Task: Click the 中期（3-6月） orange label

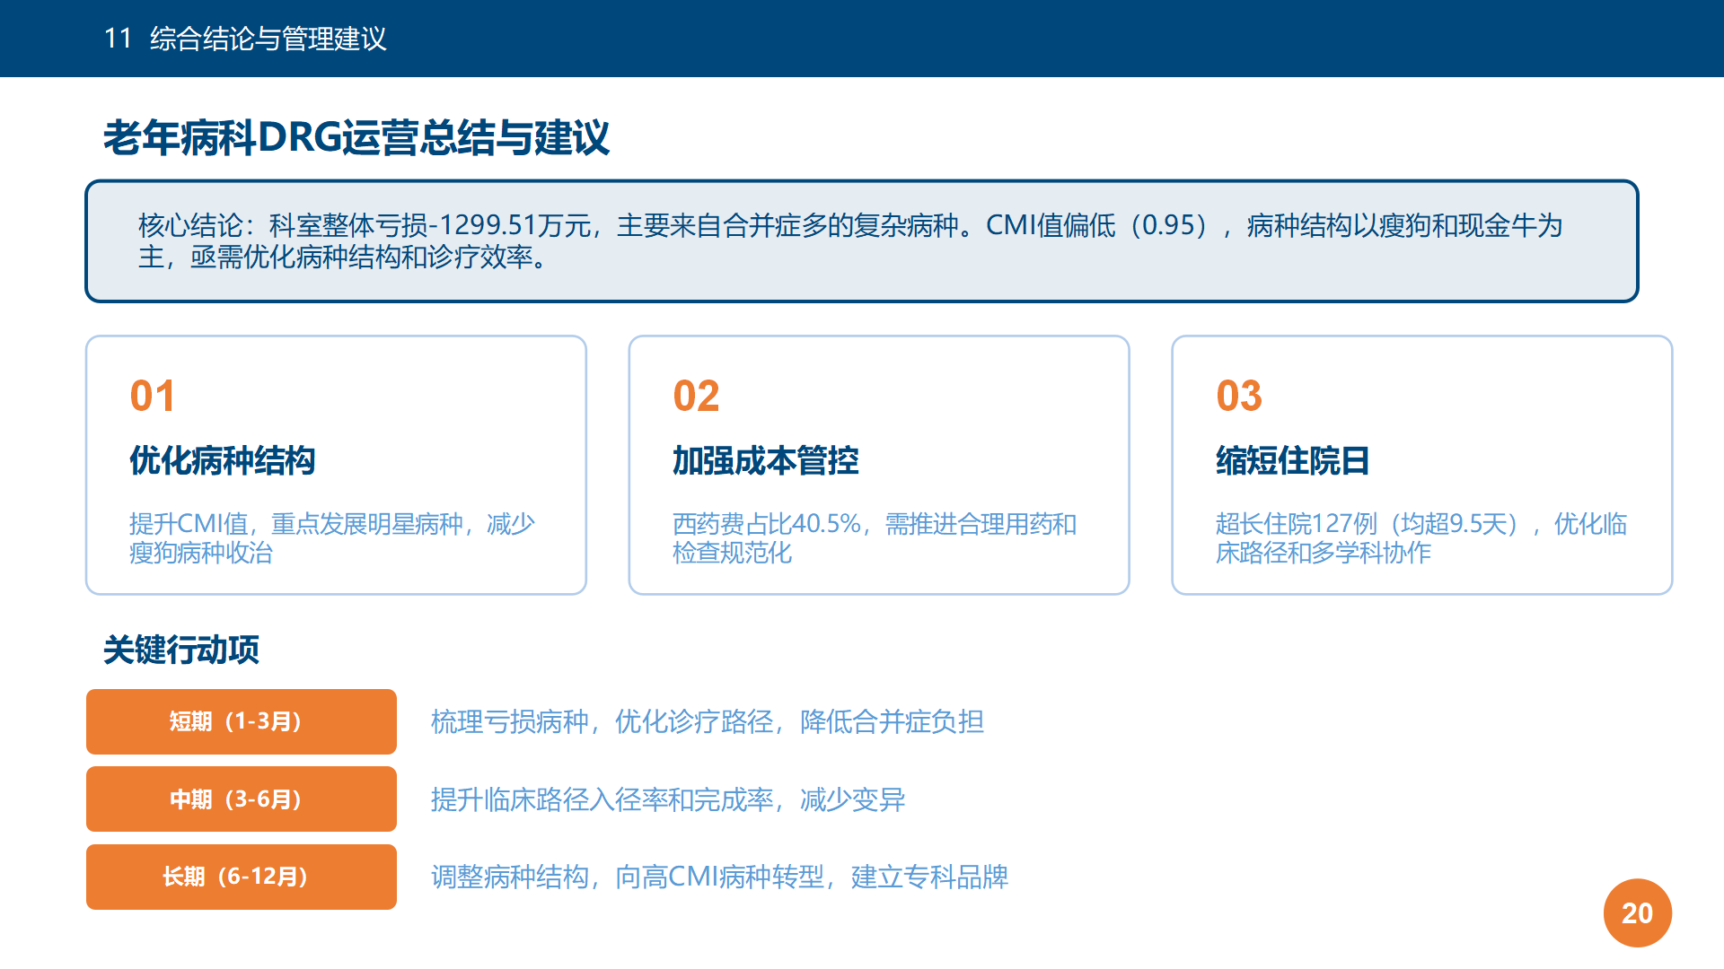Action: tap(242, 799)
